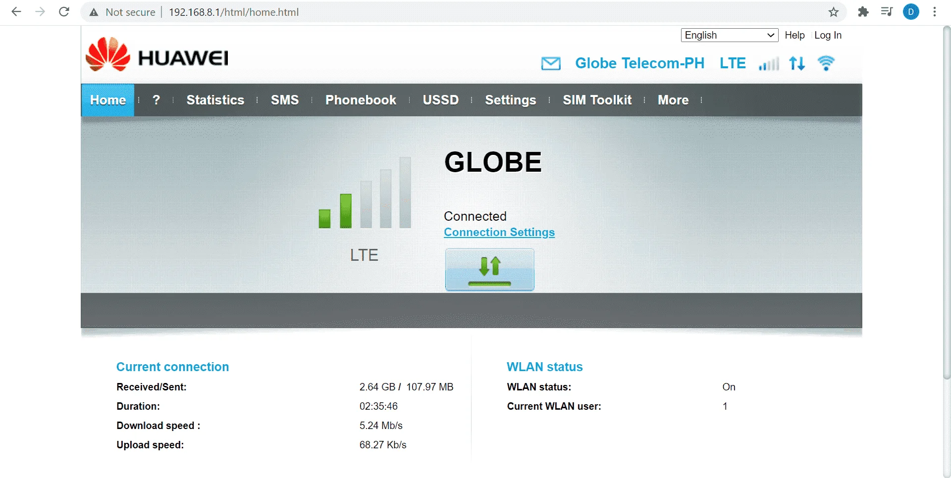The height and width of the screenshot is (478, 951).
Task: Click the Received/Sent label
Action: click(x=152, y=387)
